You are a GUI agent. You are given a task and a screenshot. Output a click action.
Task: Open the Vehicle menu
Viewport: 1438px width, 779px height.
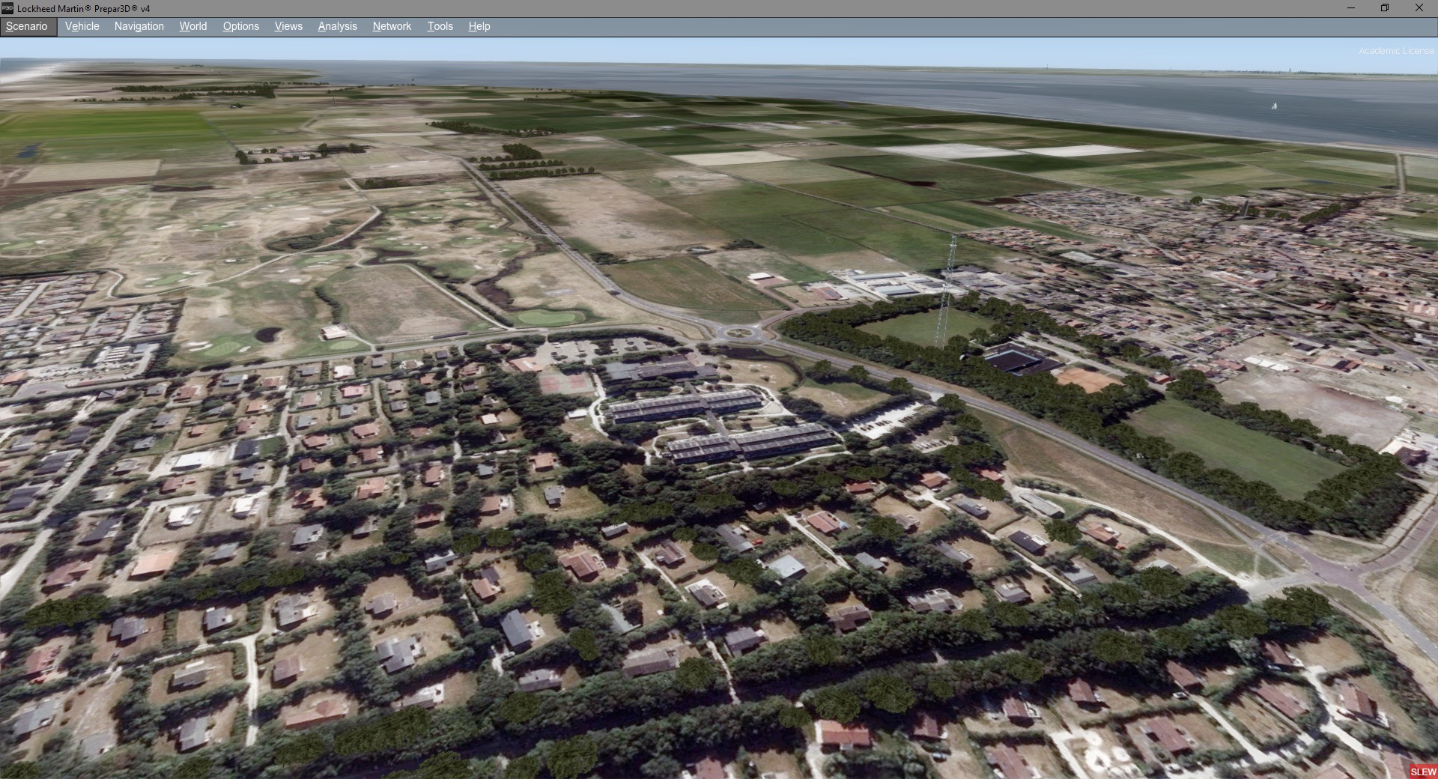[82, 26]
